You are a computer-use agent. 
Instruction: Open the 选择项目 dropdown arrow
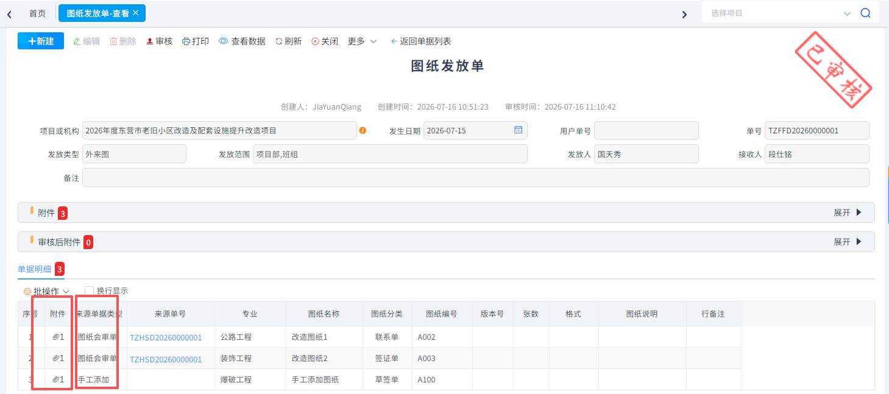tap(847, 13)
